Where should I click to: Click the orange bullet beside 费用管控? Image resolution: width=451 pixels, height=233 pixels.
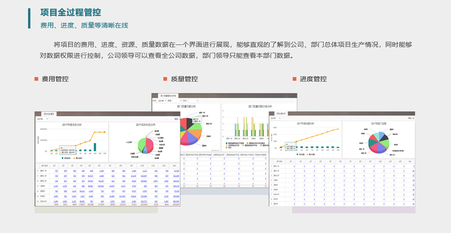tap(36, 79)
